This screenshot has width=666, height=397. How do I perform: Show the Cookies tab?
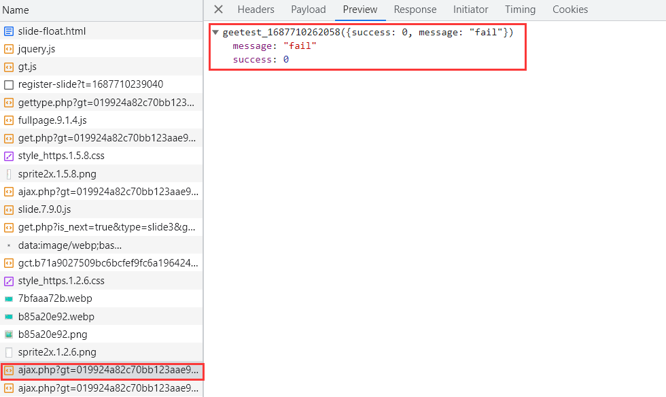pos(570,10)
